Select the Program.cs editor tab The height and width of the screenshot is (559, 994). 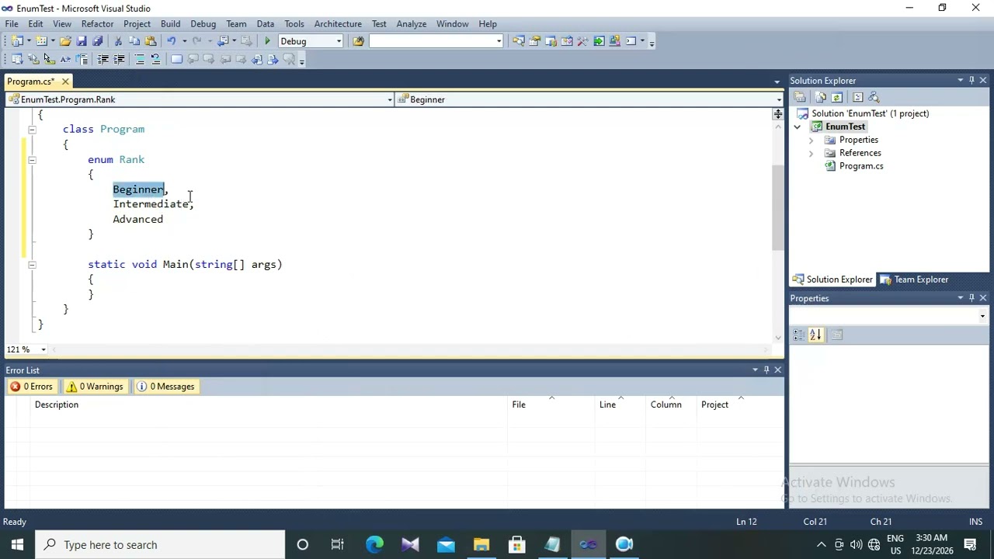click(30, 82)
